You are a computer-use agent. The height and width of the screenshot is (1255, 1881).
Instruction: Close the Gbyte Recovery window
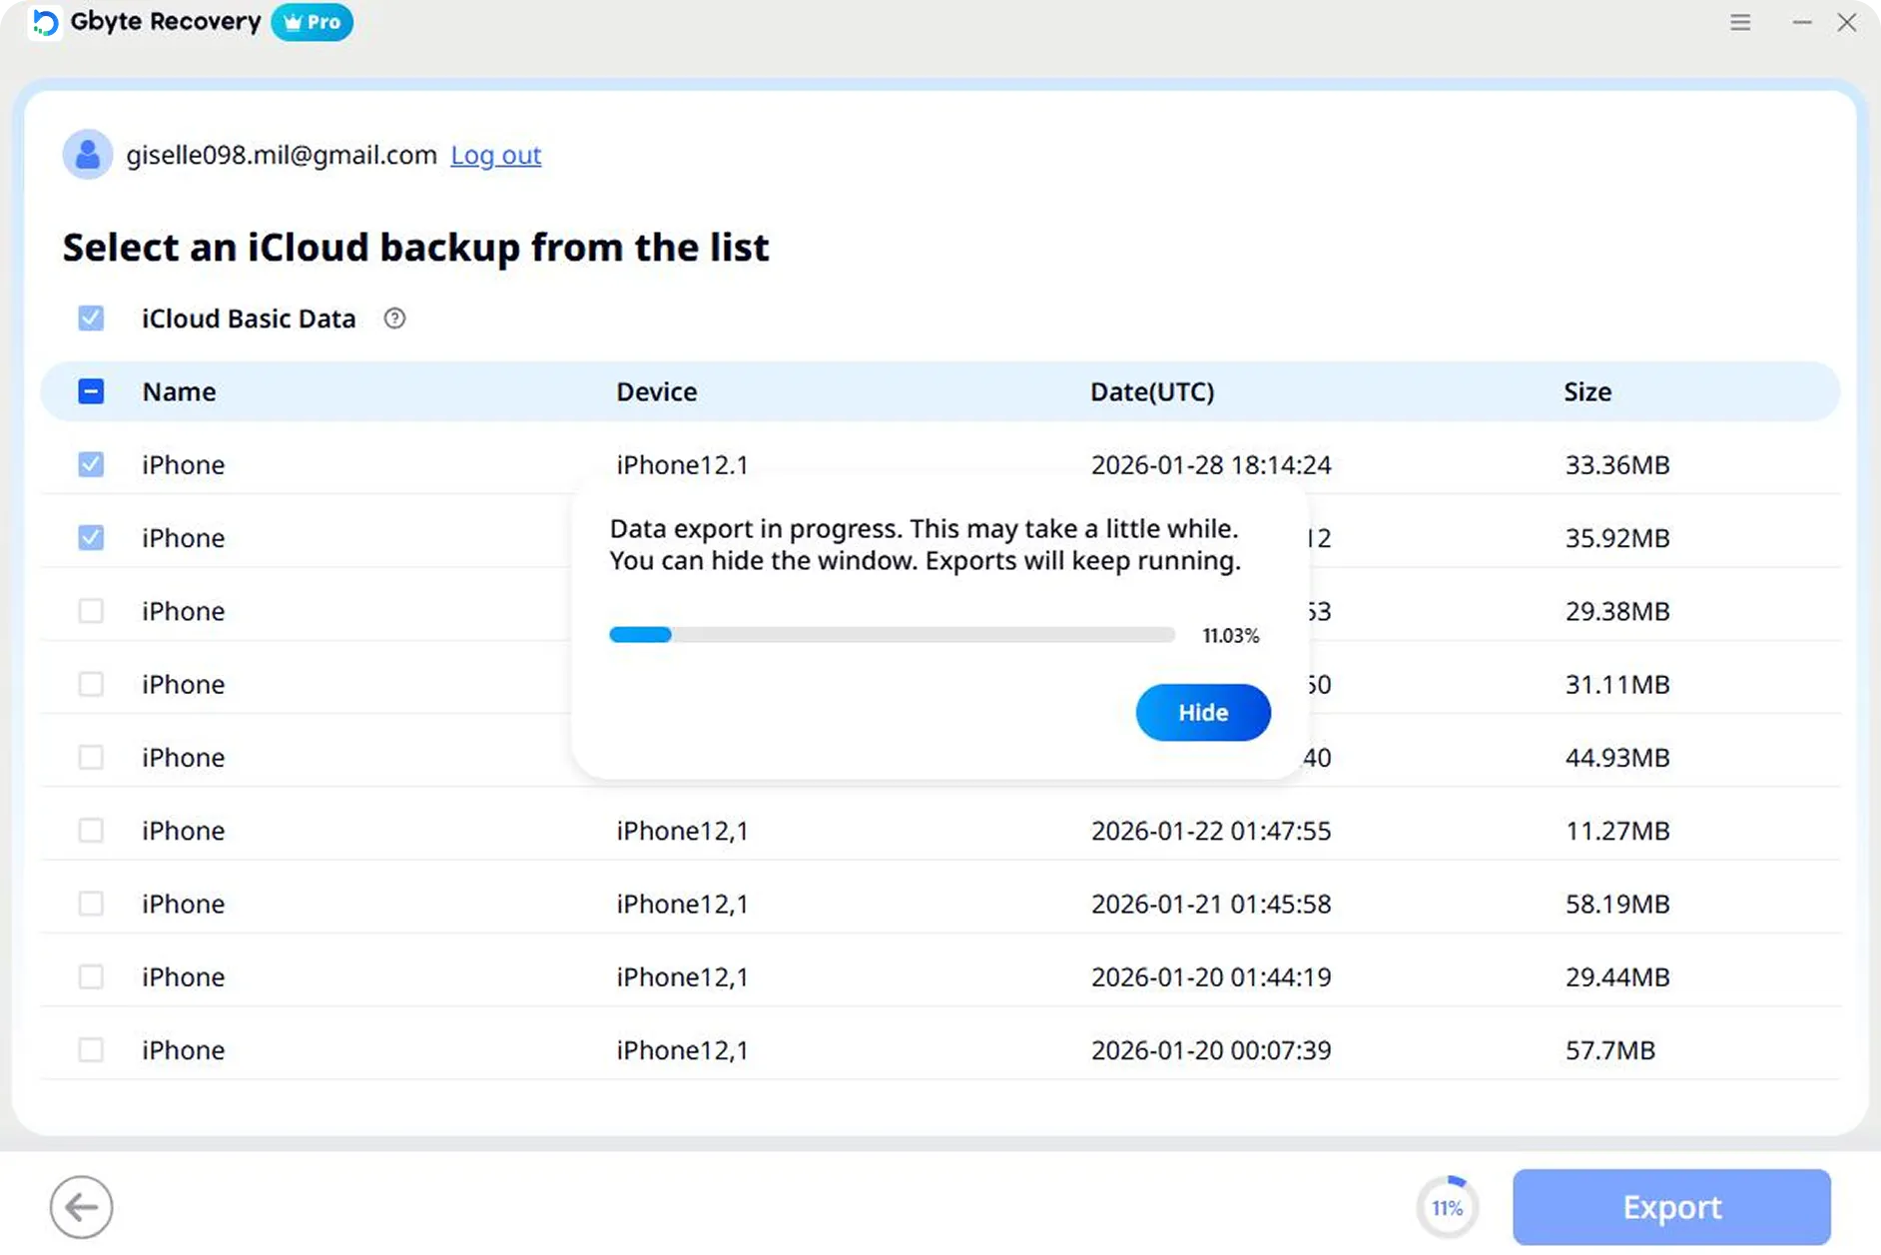click(1847, 22)
